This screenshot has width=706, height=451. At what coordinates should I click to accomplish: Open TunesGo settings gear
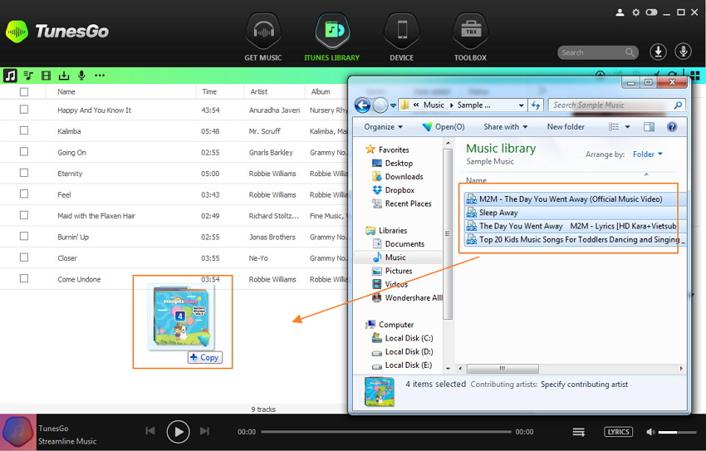tap(635, 12)
